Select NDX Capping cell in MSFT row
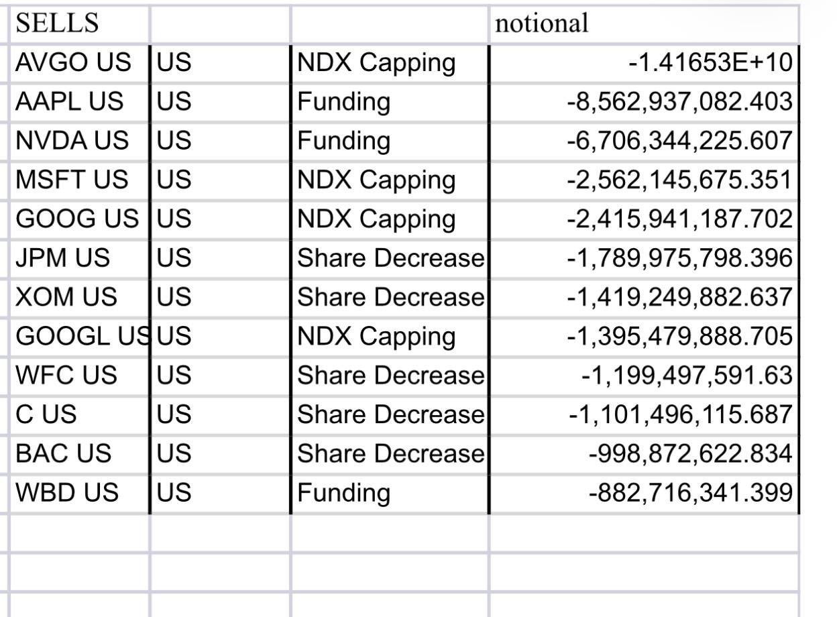This screenshot has height=617, width=837. click(390, 180)
